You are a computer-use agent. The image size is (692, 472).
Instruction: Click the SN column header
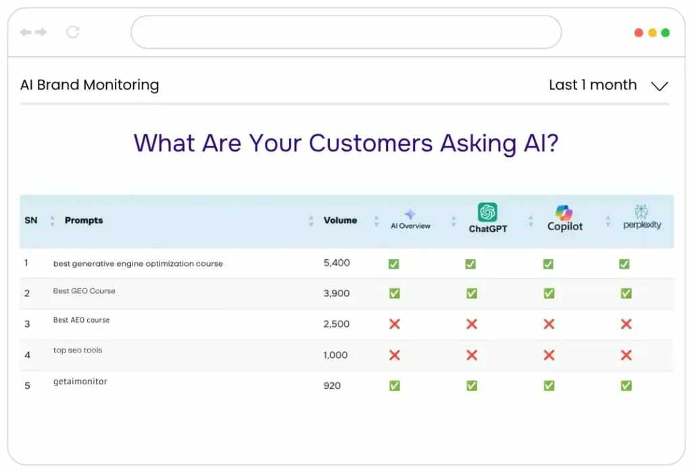32,220
